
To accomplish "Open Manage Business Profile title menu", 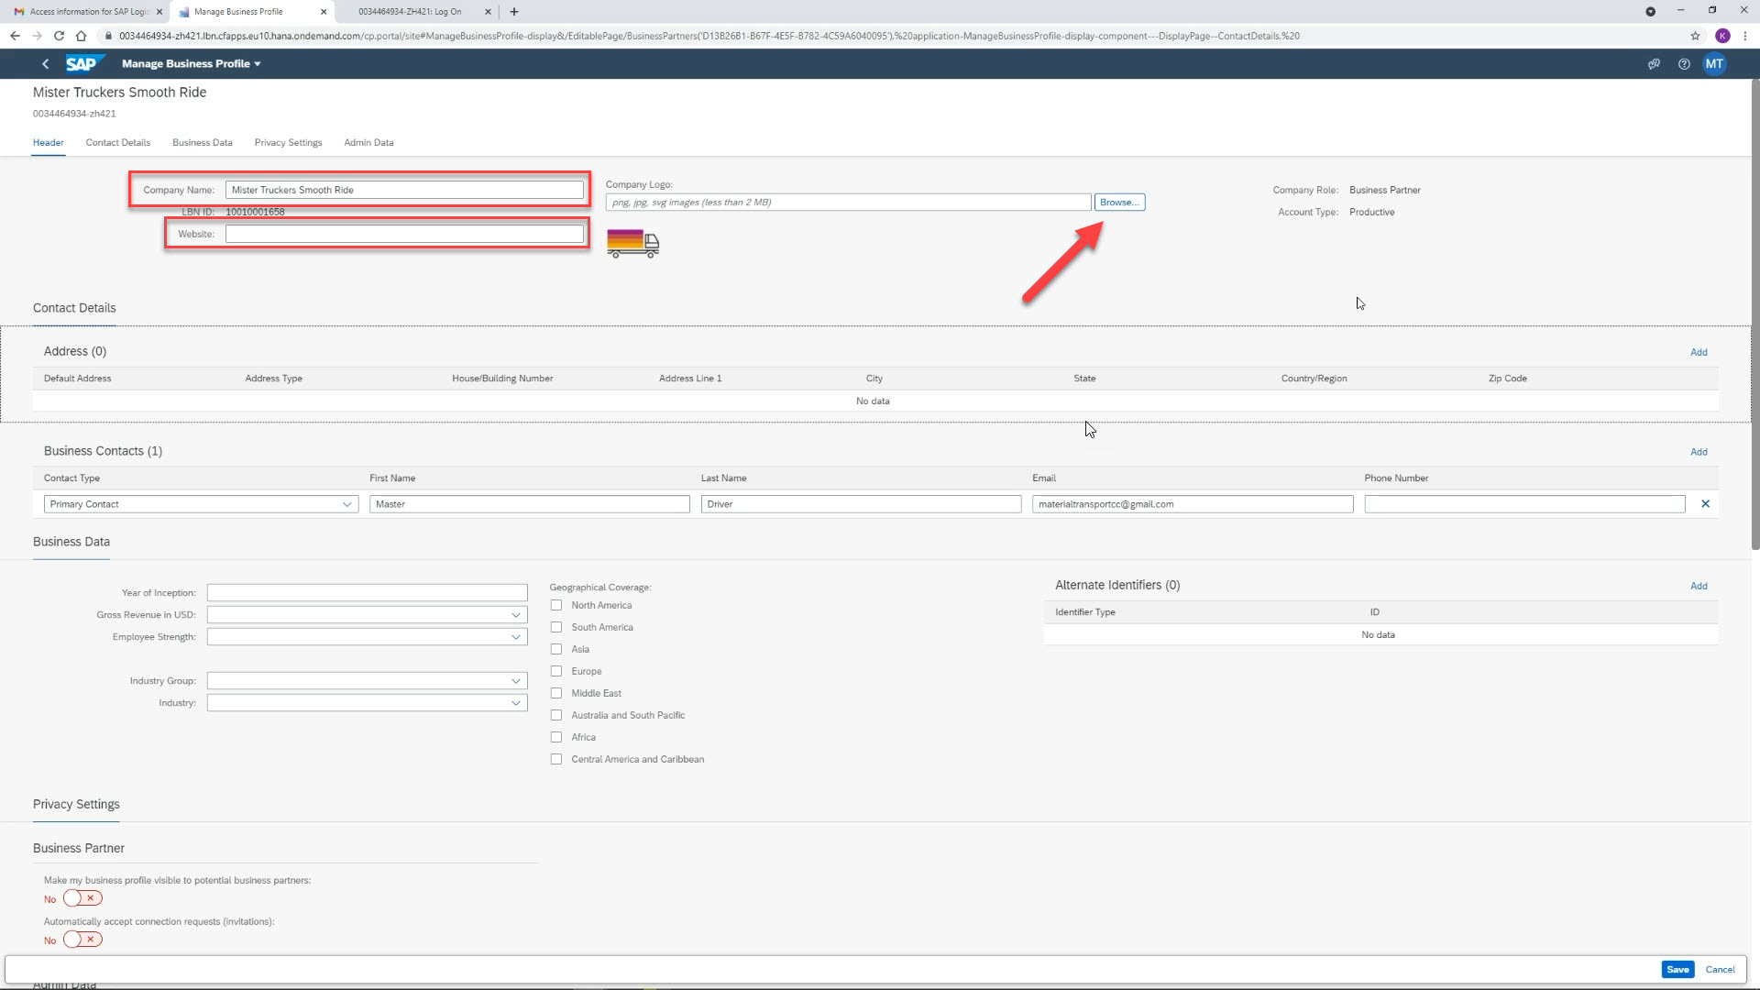I will pos(192,64).
